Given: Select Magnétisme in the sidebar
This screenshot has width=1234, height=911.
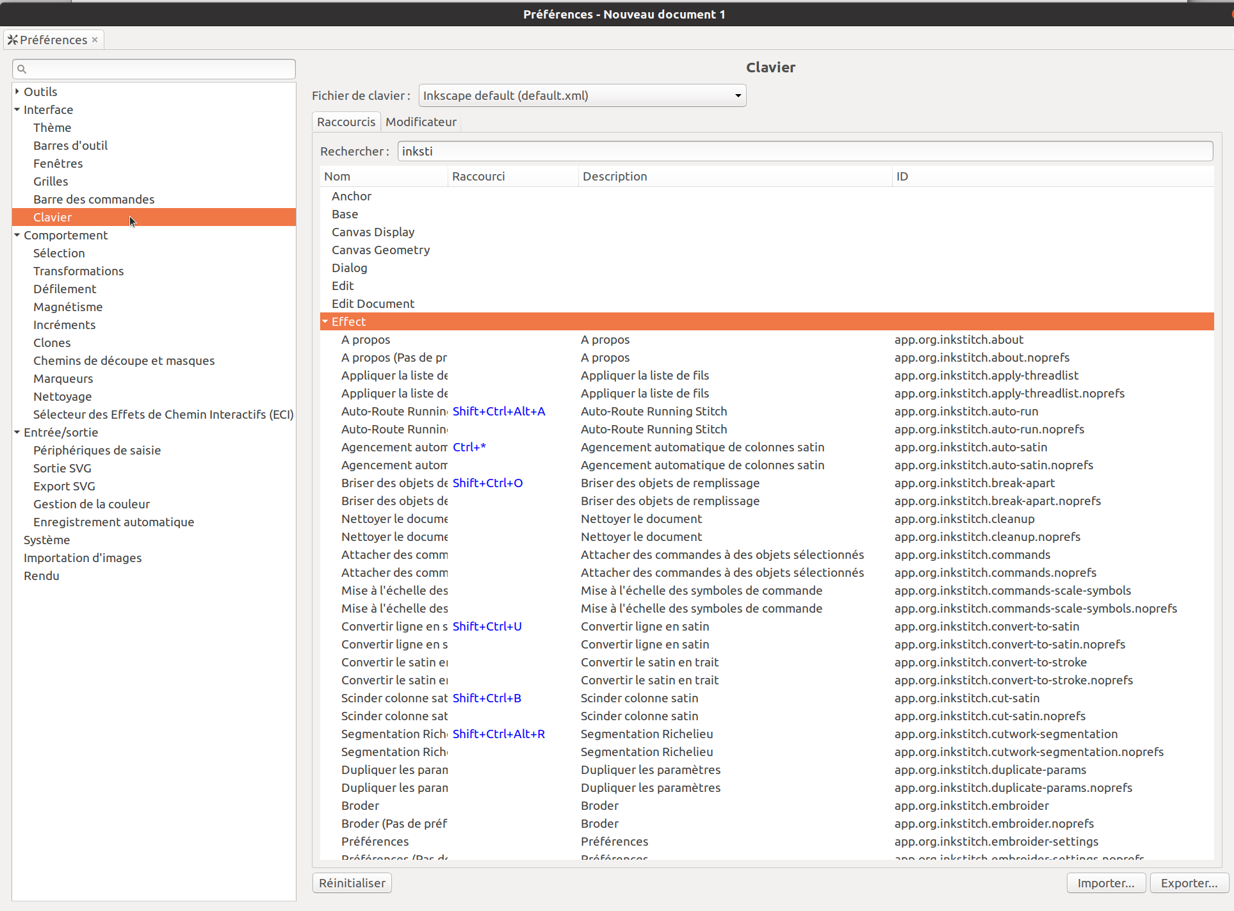Looking at the screenshot, I should pyautogui.click(x=68, y=307).
